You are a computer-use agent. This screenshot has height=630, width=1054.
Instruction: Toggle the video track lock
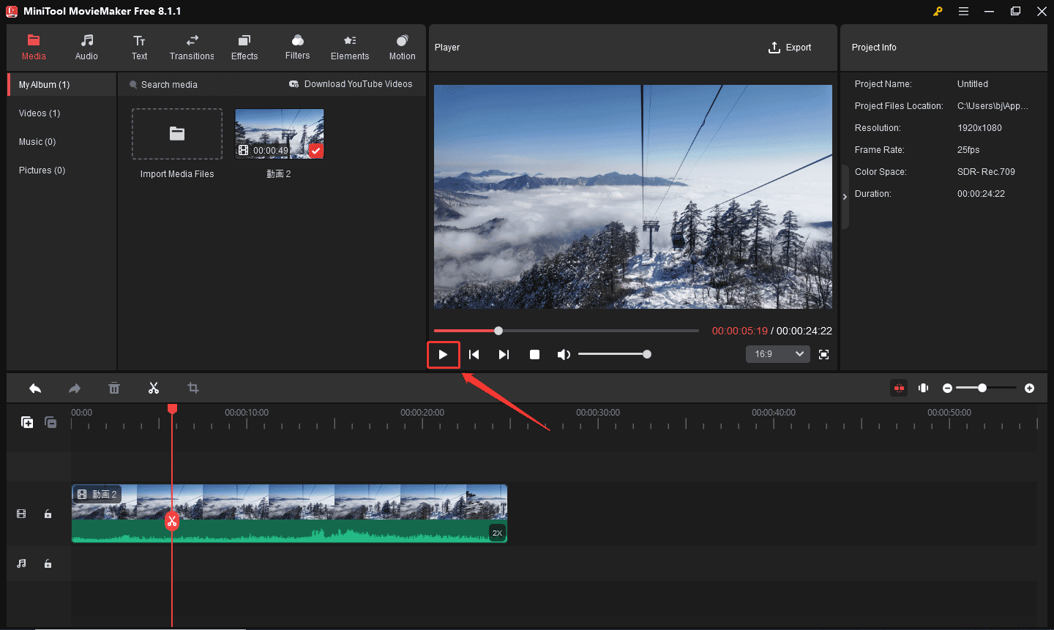(48, 514)
